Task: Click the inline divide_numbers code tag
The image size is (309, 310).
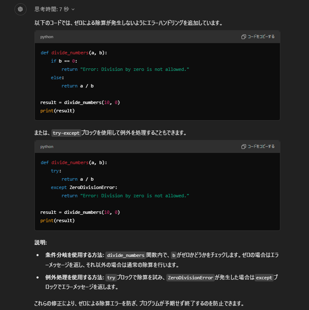Action: (125, 255)
